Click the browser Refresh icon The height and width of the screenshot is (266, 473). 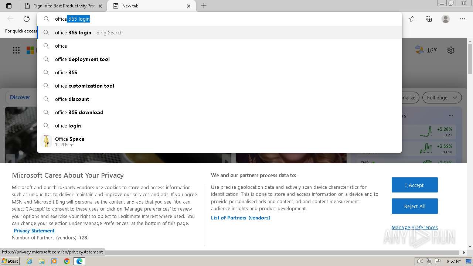point(27,19)
